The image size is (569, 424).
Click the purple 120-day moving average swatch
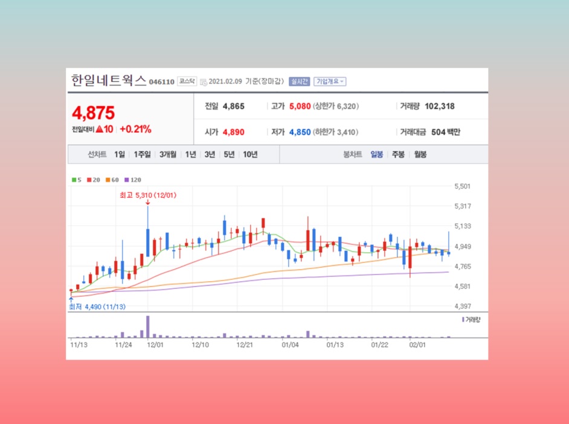point(127,180)
